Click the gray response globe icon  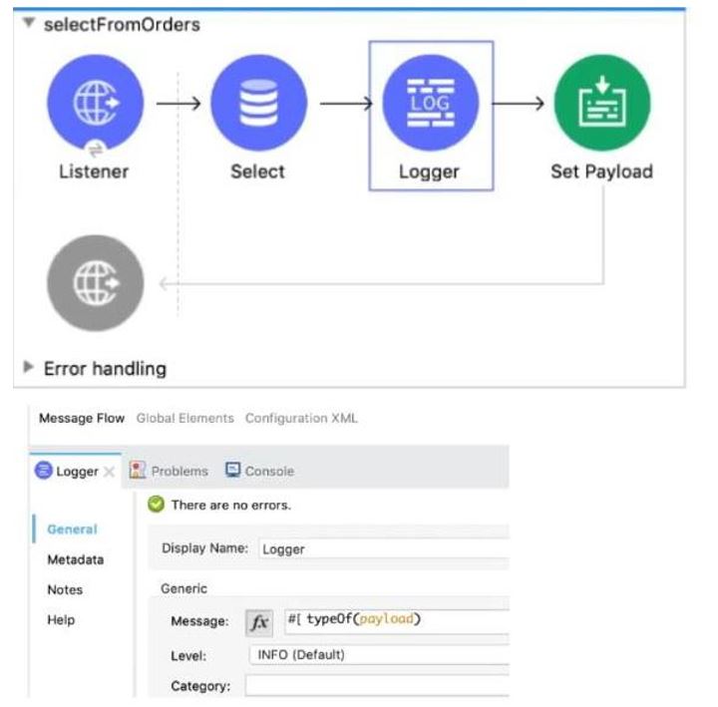tap(95, 283)
